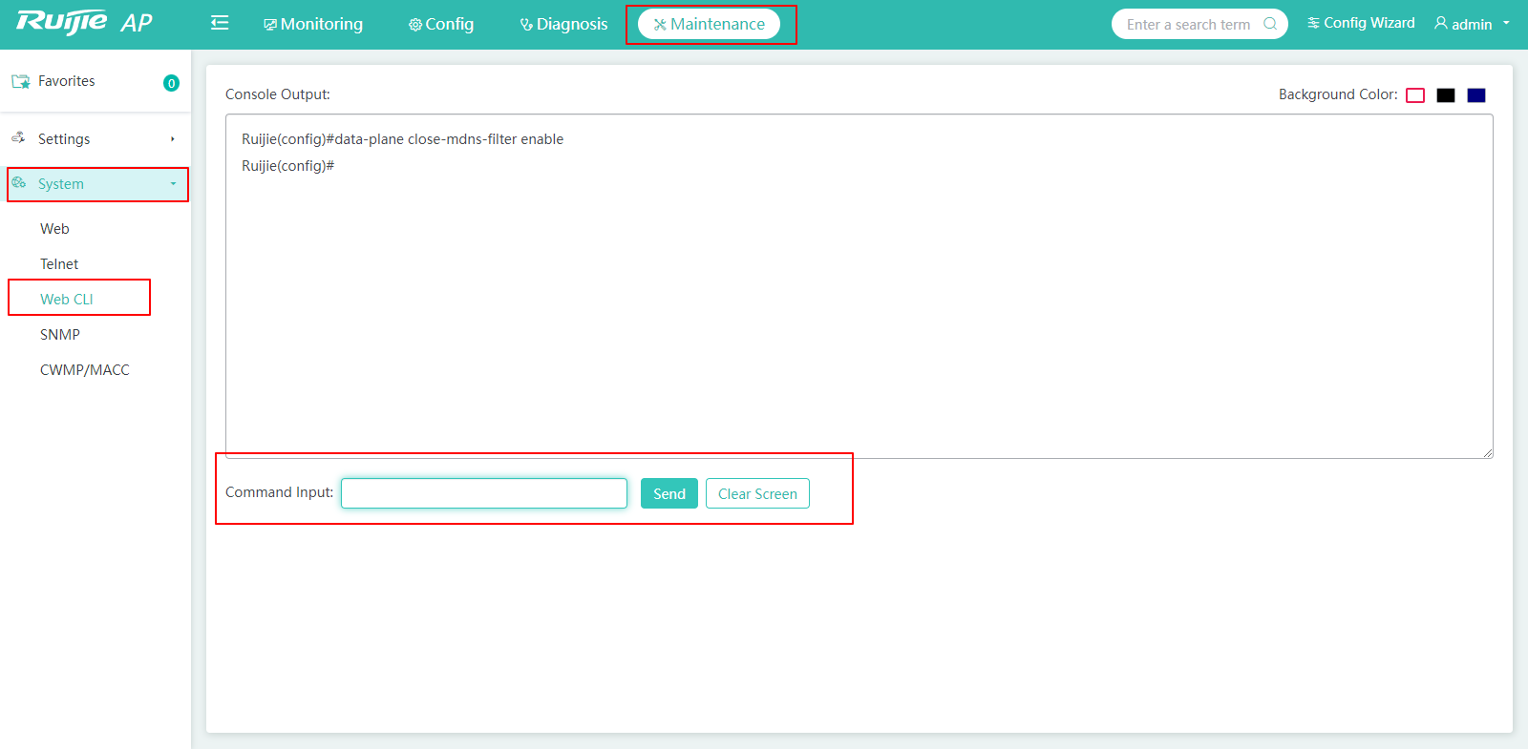Switch to the Monitoring tab
This screenshot has height=749, width=1528.
[313, 24]
